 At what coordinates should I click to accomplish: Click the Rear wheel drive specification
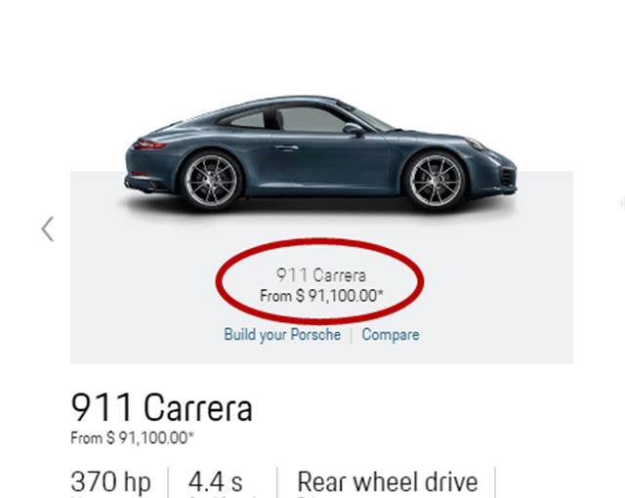click(x=388, y=482)
